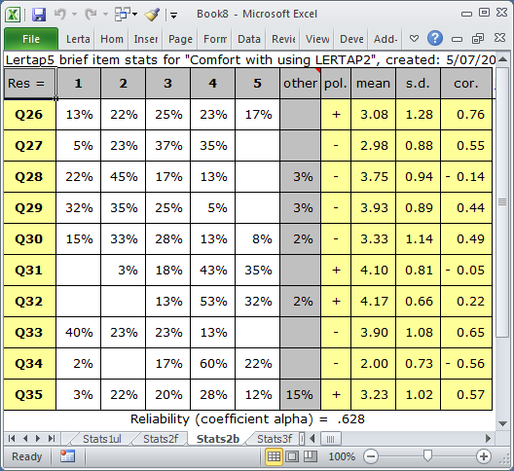Screen dimensions: 514x471
Task: Select the Stats2b sheet tab
Action: pos(218,439)
